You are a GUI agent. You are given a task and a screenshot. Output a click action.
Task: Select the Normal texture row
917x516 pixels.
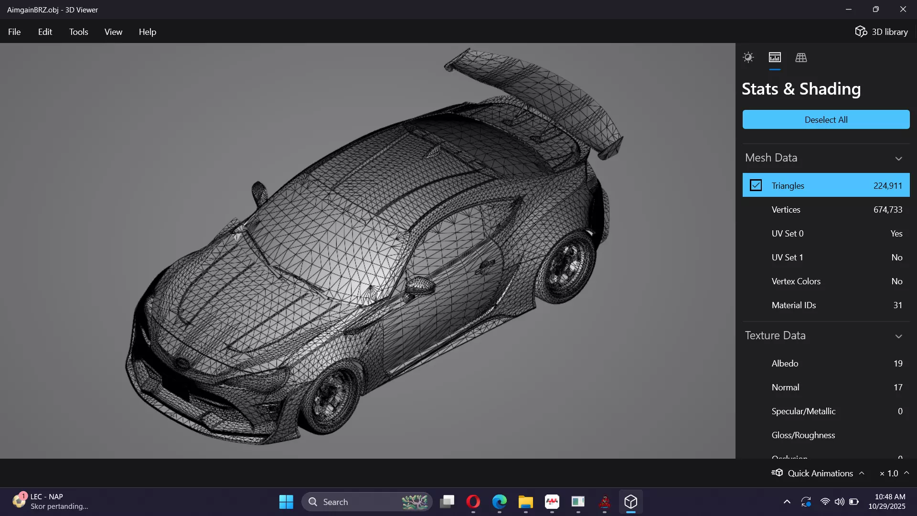click(826, 387)
